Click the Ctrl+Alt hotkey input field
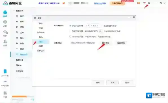The image size is (168, 103). (93, 26)
